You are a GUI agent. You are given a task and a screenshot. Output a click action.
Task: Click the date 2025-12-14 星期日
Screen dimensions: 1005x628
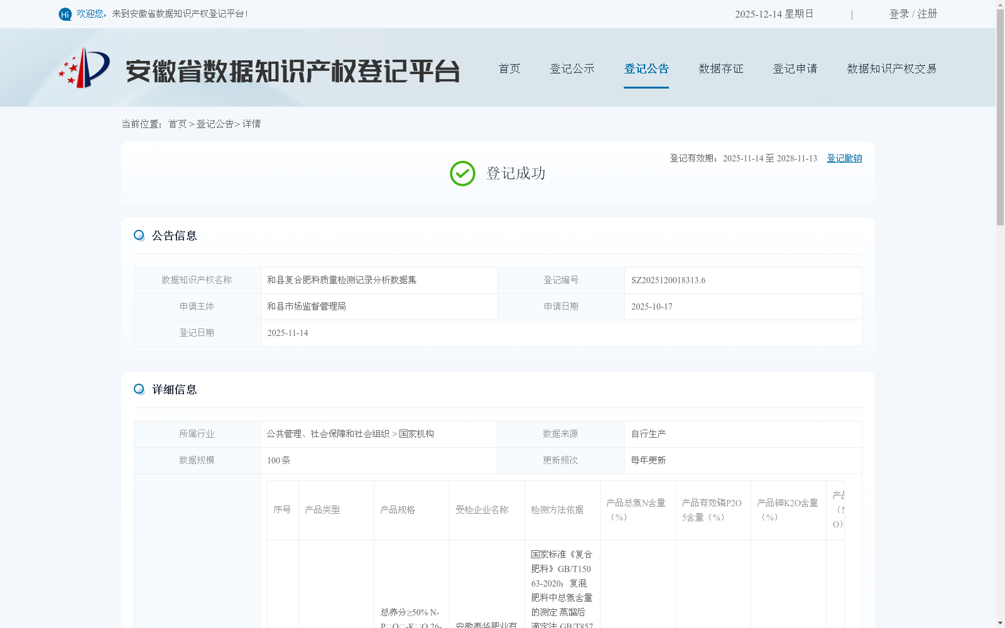pos(774,14)
